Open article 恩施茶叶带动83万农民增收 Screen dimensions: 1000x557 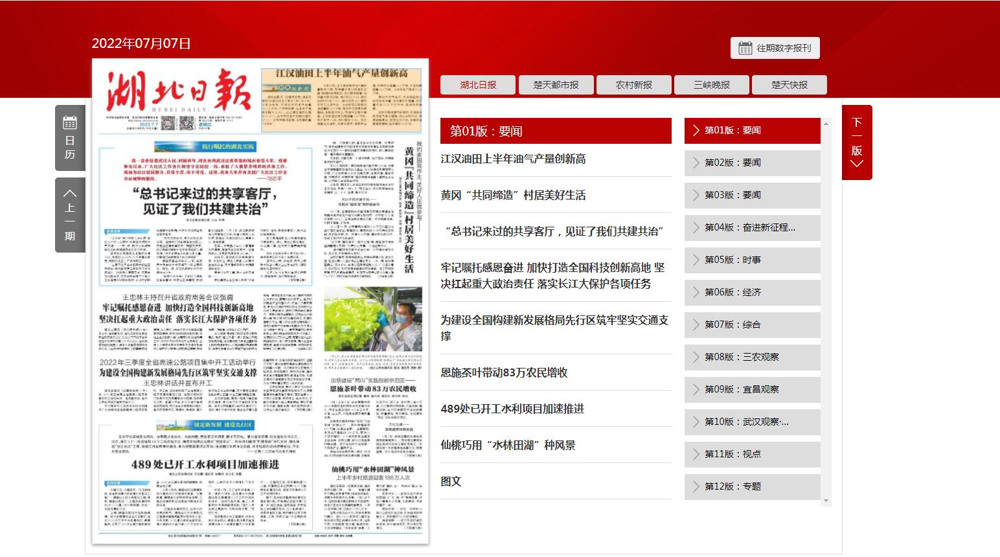click(504, 372)
